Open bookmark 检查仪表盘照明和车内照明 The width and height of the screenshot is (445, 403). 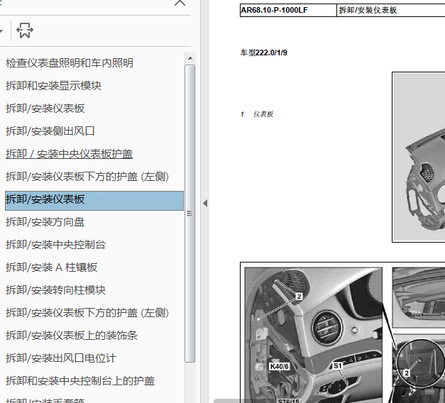(70, 62)
